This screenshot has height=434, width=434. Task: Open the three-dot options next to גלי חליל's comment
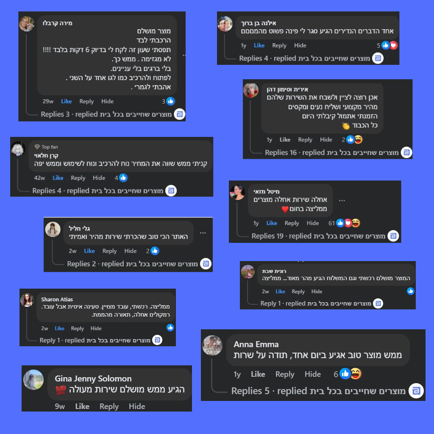pyautogui.click(x=203, y=233)
